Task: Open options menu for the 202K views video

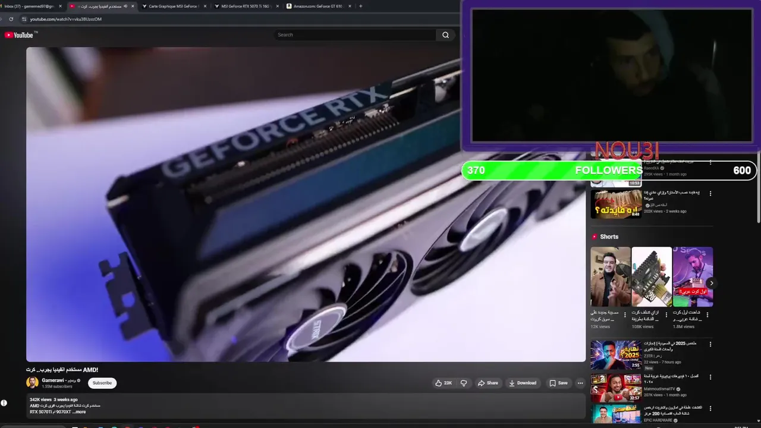Action: pyautogui.click(x=710, y=193)
